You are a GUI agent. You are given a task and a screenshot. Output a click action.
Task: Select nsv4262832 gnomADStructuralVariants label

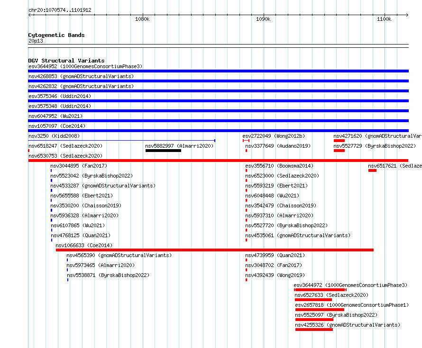(81, 86)
